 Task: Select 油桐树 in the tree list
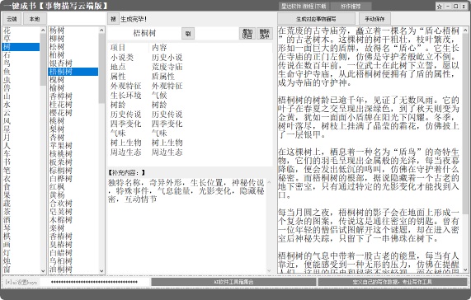coord(73,270)
